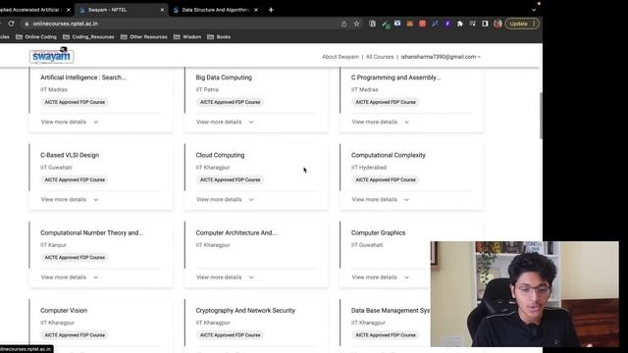This screenshot has width=628, height=353.
Task: Click the green-badged pen extension icon
Action: (386, 24)
